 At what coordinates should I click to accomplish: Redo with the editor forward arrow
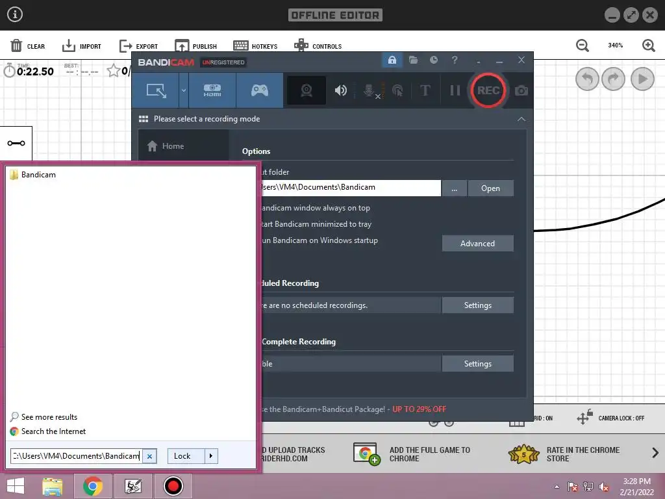[613, 79]
